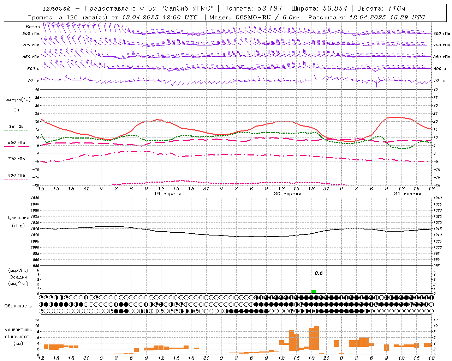This screenshot has width=452, height=361.
Task: Click the '700 гПа' entry in temperature legend
Action: tap(17, 159)
